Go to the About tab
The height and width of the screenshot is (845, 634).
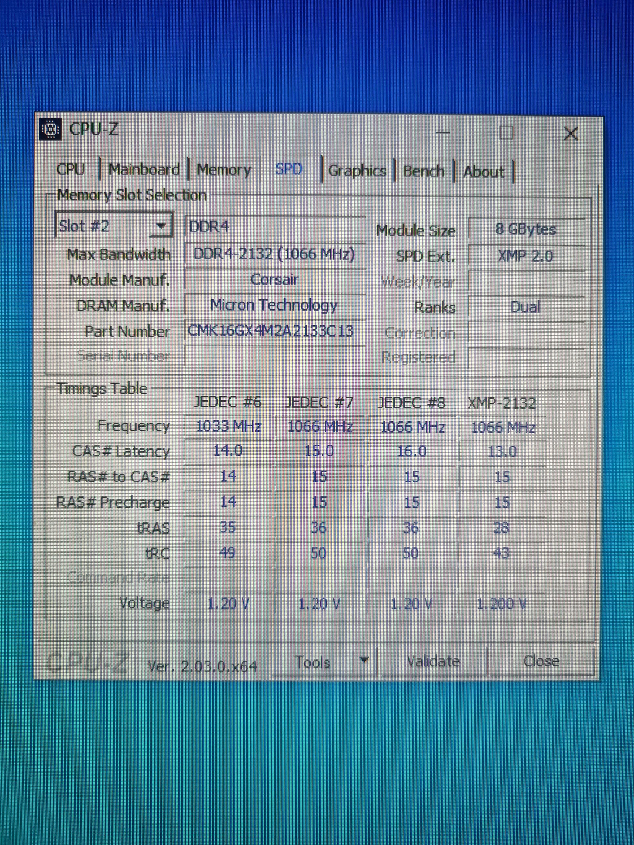click(483, 172)
